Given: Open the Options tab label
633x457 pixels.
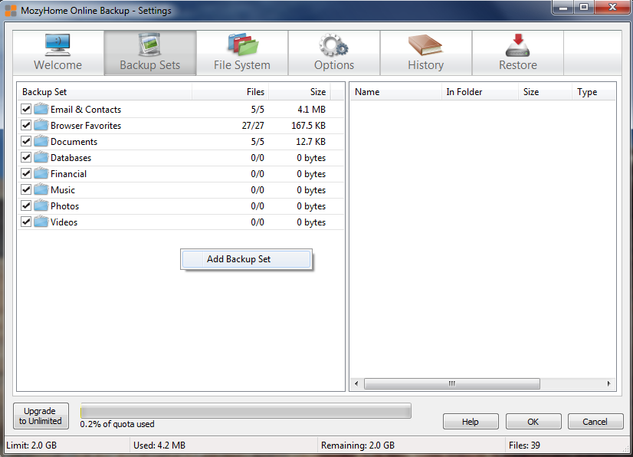Looking at the screenshot, I should [x=334, y=65].
